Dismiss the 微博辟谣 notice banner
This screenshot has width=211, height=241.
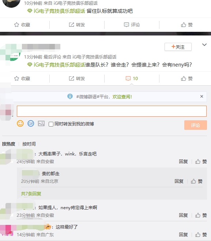pyautogui.click(x=201, y=97)
